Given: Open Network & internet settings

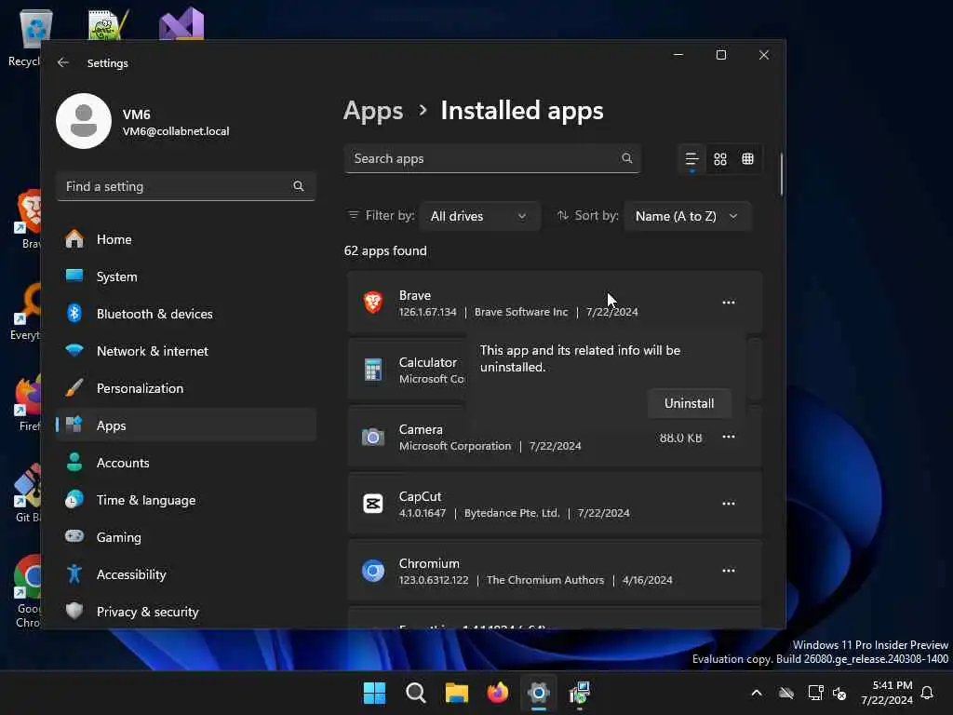Looking at the screenshot, I should click(x=186, y=351).
